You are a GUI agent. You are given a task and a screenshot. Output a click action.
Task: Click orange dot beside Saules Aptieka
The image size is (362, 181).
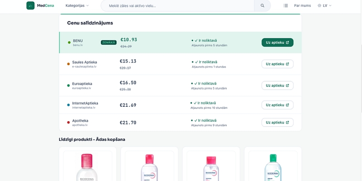[68, 64]
